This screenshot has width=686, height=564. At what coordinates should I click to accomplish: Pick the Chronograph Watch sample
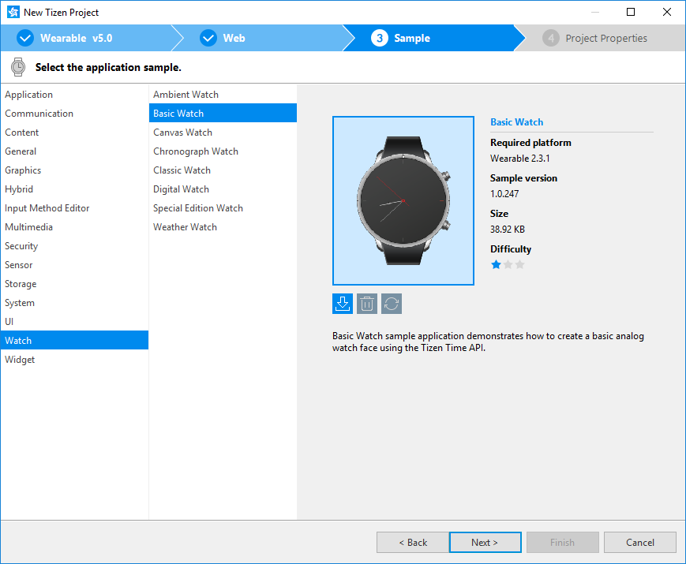(196, 151)
